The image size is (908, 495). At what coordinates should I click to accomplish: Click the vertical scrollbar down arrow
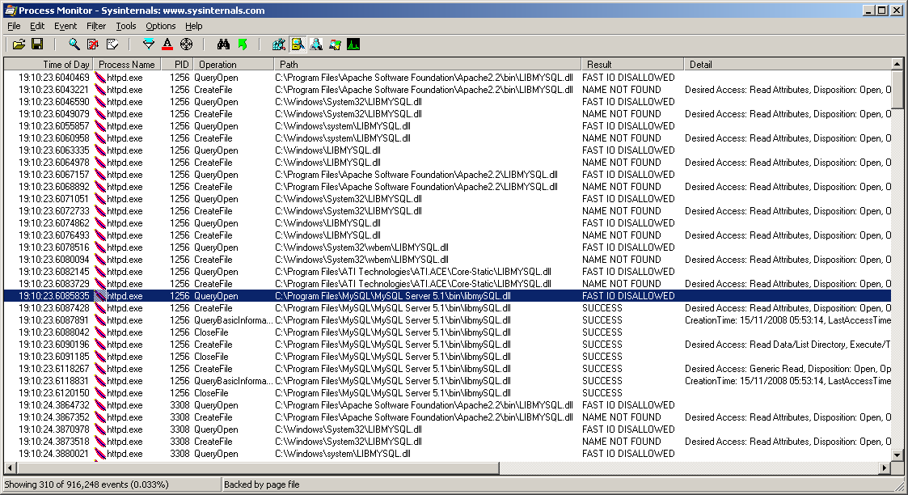click(897, 455)
